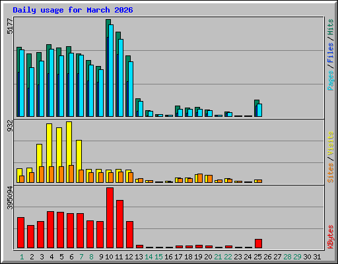Image resolution: width=338 pixels, height=264 pixels.
Task: Click day 4 on the date axis
Action: click(x=51, y=257)
